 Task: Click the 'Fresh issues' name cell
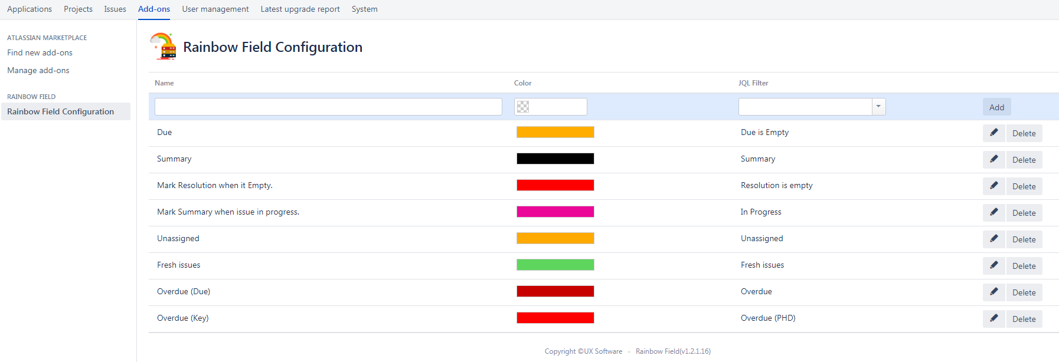[179, 265]
